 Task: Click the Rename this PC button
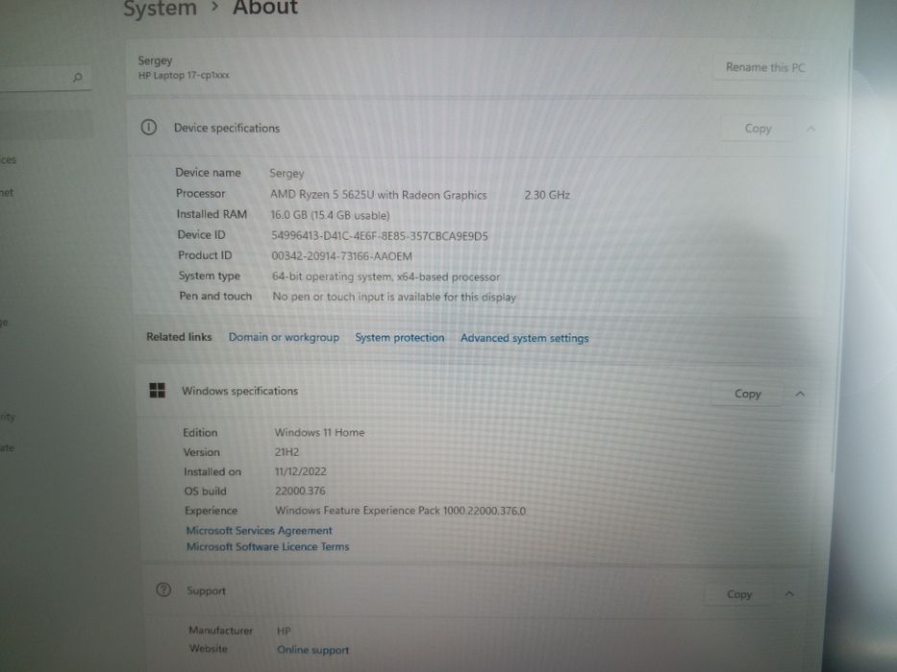point(765,67)
